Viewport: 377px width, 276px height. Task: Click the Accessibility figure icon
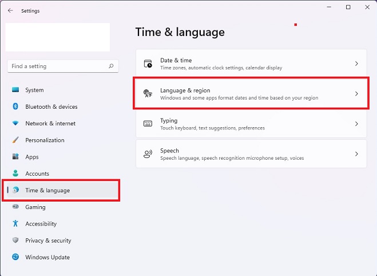tap(15, 223)
